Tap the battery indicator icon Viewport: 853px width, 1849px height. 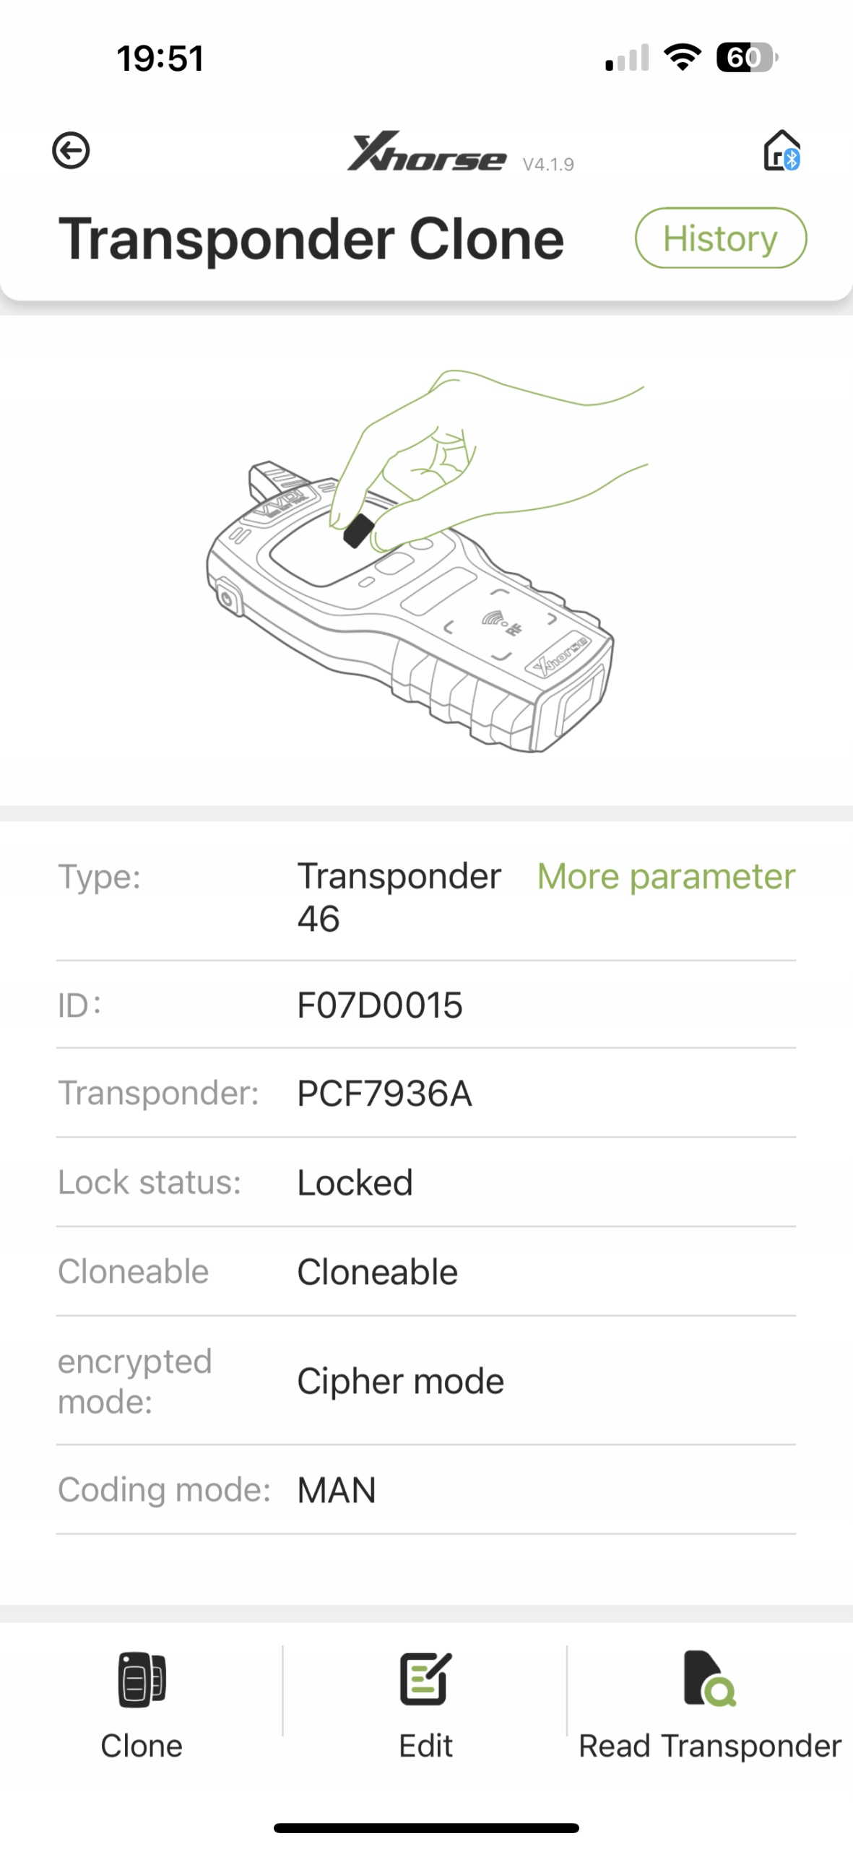[746, 57]
